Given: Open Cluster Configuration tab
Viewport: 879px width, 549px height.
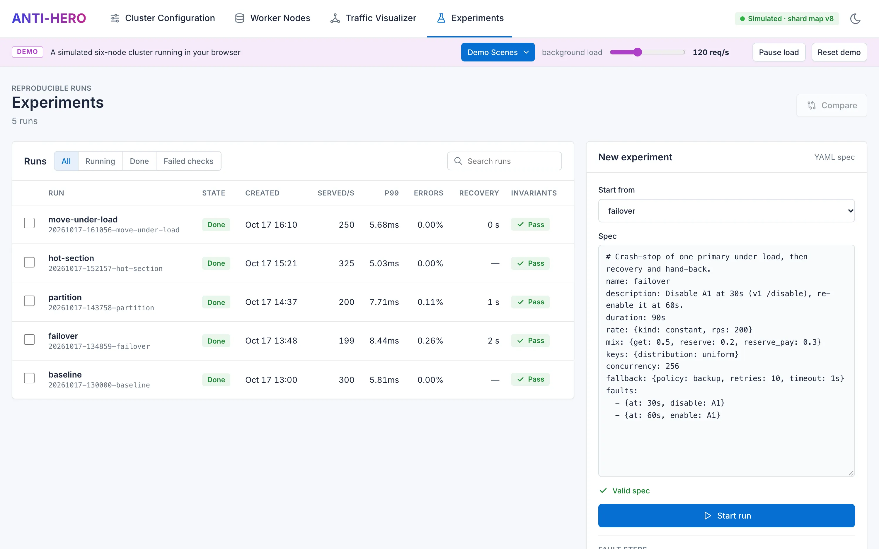Looking at the screenshot, I should [x=163, y=18].
